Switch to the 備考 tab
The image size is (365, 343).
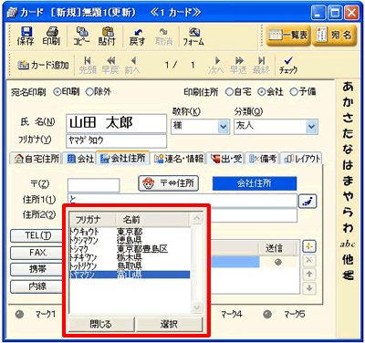pos(263,159)
